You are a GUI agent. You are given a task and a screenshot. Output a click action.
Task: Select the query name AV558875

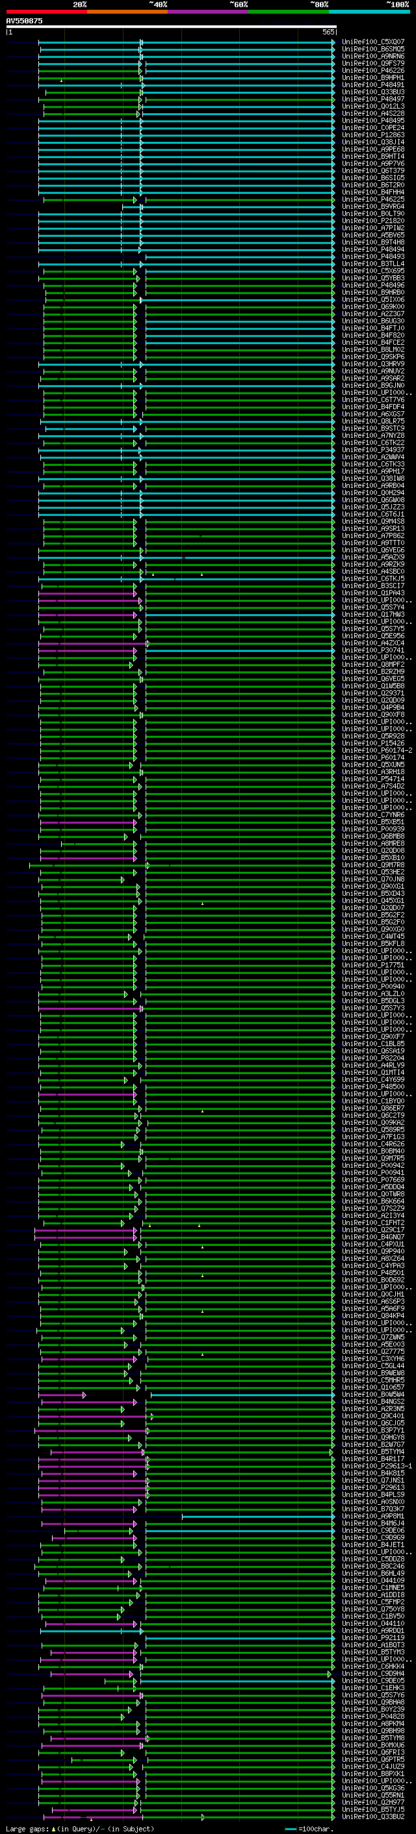24,21
